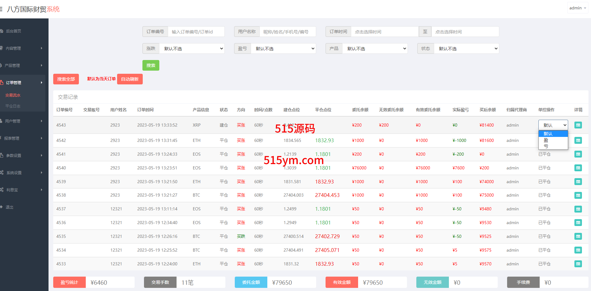
Task: Open the 涨跌 dropdown filter
Action: tap(192, 48)
